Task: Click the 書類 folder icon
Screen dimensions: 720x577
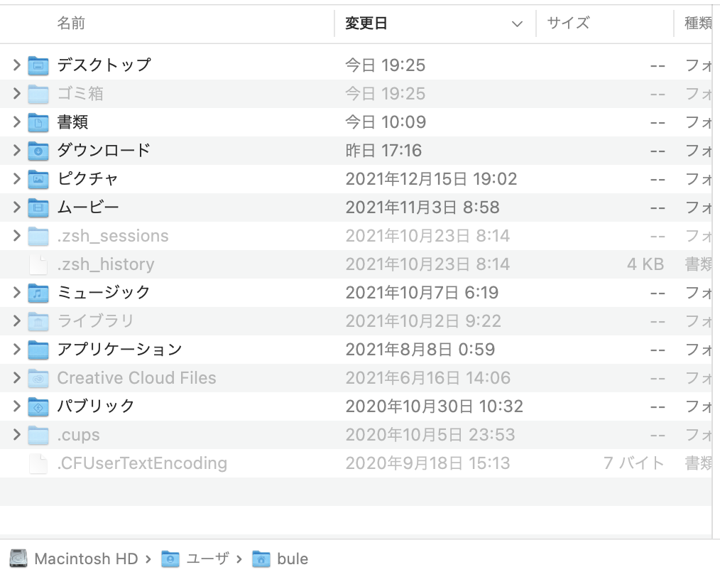Action: tap(38, 122)
